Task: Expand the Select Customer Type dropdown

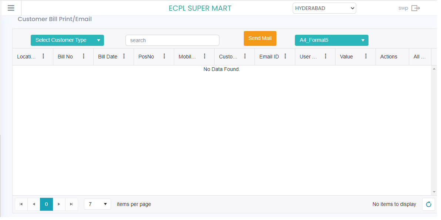Action: [67, 40]
